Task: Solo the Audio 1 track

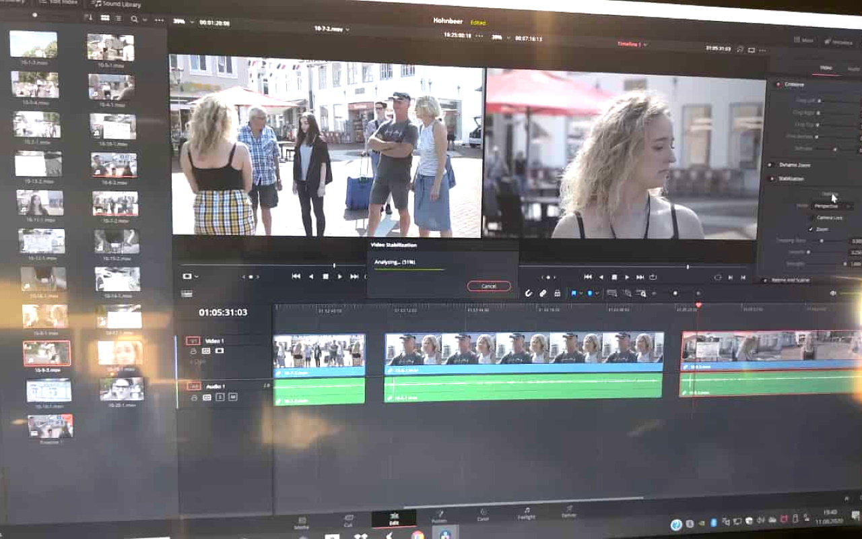Action: point(220,398)
